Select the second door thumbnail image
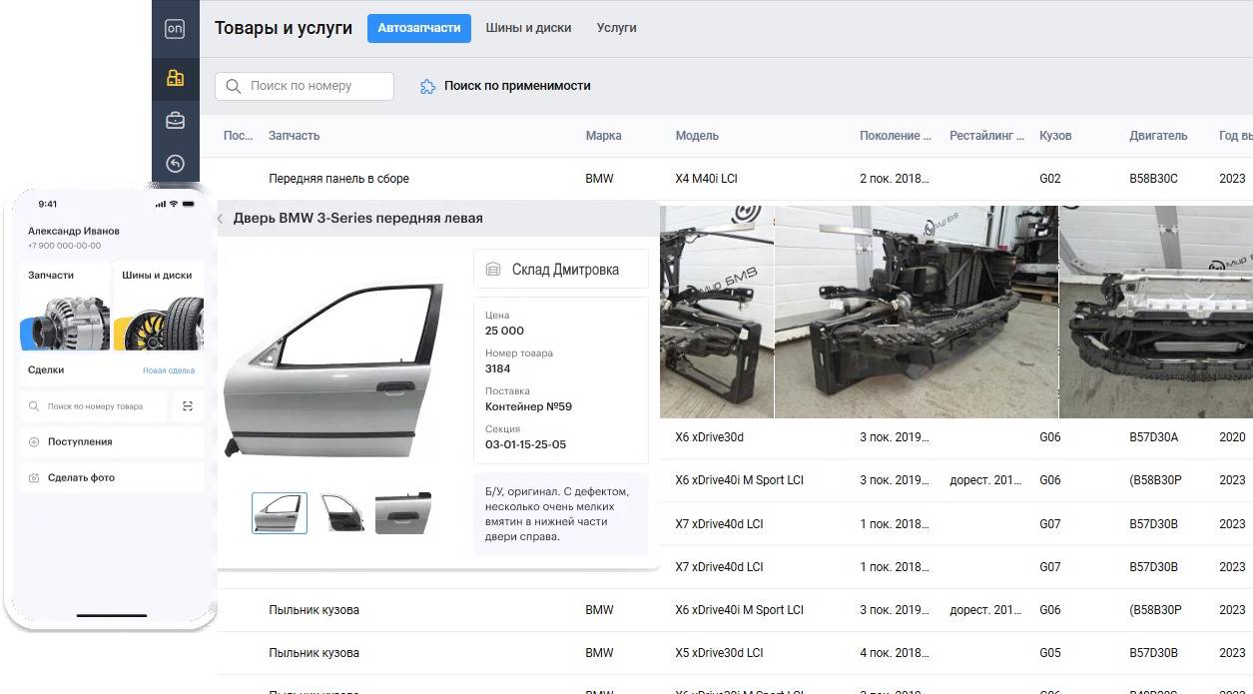 (341, 513)
